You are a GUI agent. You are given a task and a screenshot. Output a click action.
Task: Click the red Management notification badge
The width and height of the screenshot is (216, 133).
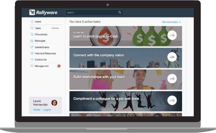click(59, 66)
